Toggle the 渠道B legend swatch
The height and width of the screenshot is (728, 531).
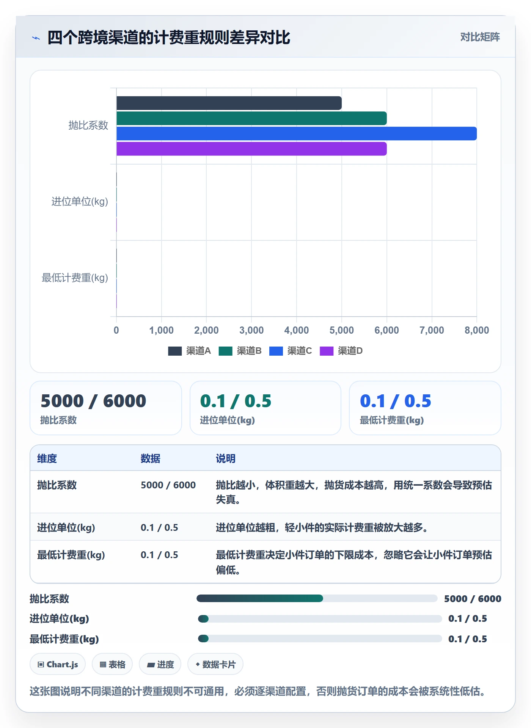coord(225,351)
